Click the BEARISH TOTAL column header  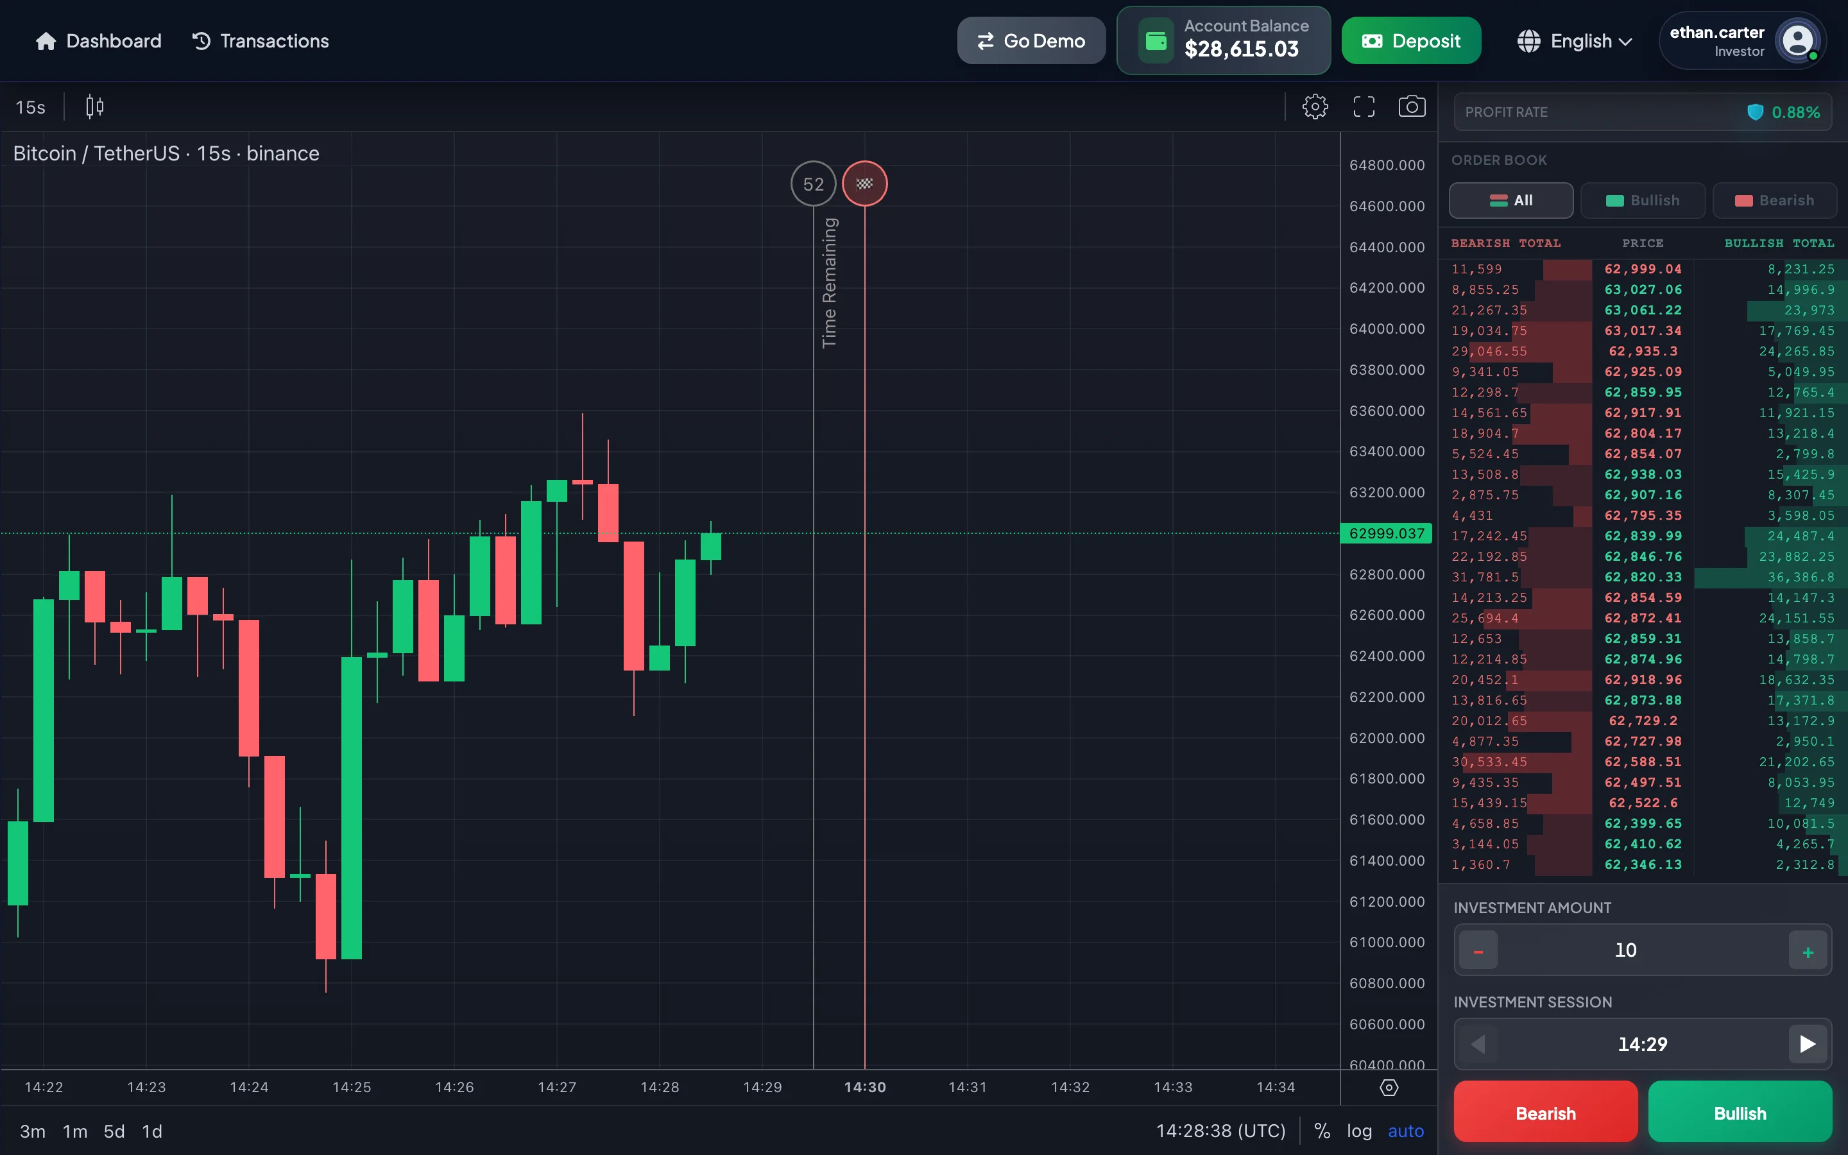coord(1506,243)
